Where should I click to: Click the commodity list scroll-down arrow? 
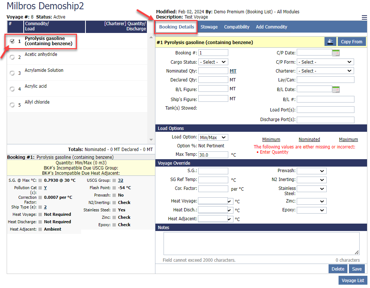click(151, 140)
